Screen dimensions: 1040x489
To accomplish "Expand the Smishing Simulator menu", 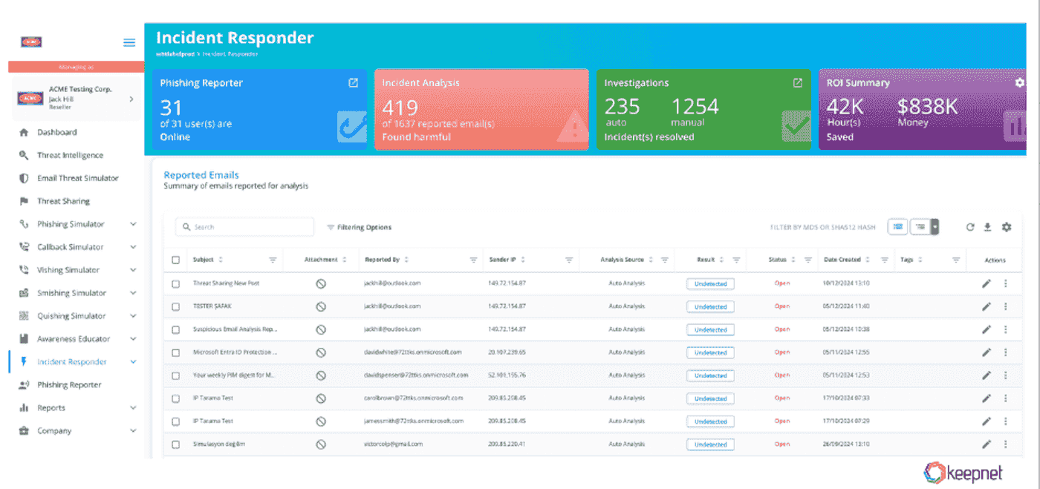I will tap(133, 293).
